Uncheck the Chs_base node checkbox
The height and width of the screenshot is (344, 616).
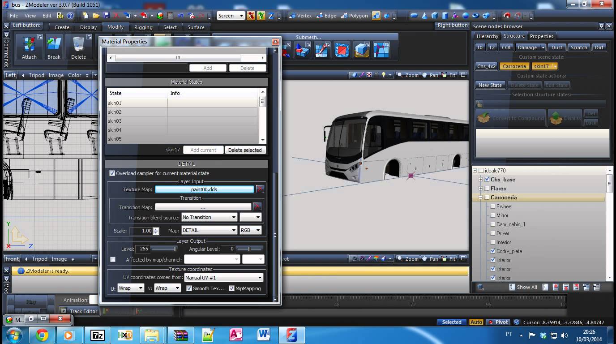(487, 179)
